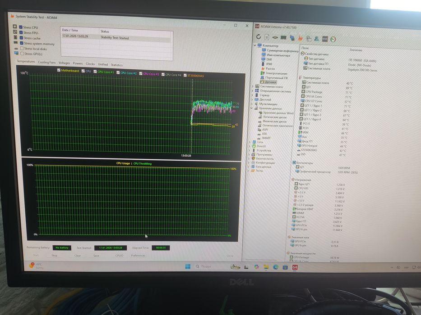Uncheck Motherboard in the temperature graph legend
The height and width of the screenshot is (315, 421).
[x=59, y=70]
